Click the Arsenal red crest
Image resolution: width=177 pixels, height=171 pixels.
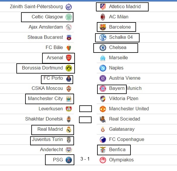(69, 58)
